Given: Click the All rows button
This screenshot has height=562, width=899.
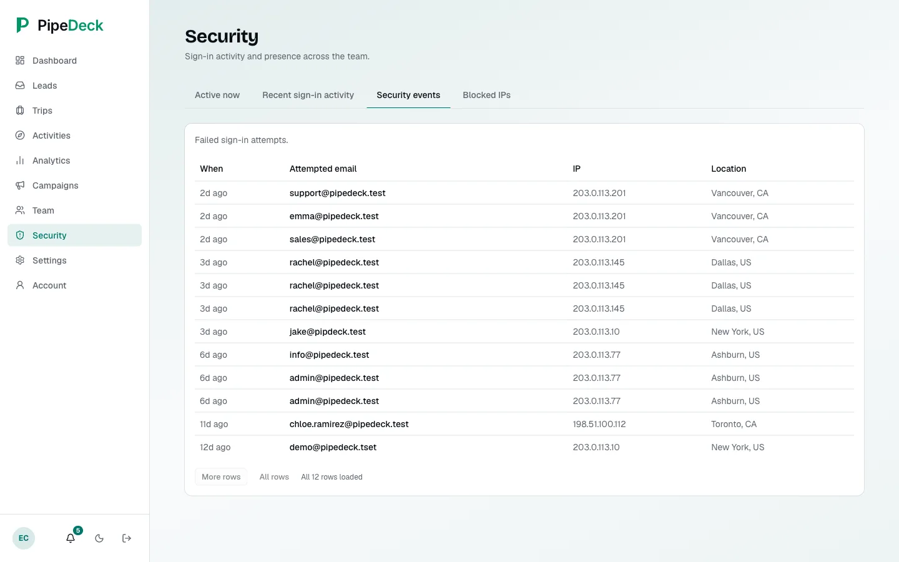Looking at the screenshot, I should 274,476.
